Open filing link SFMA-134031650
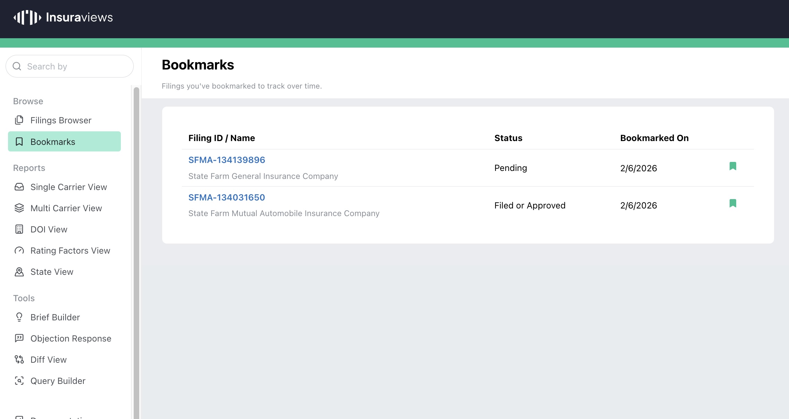 [226, 198]
